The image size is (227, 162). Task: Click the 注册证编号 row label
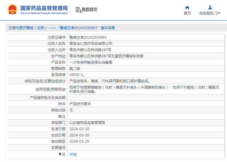click(x=56, y=37)
